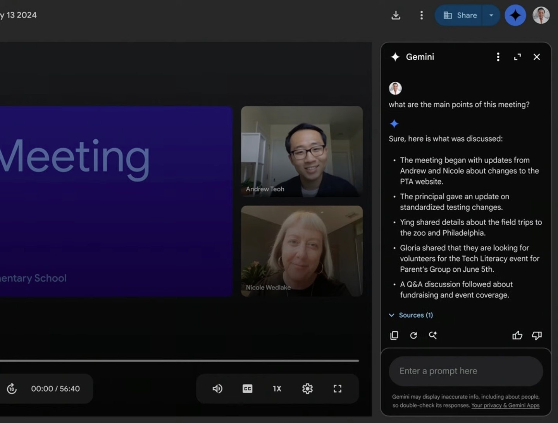558x423 pixels.
Task: Open playback speed 1X options
Action: pos(277,389)
